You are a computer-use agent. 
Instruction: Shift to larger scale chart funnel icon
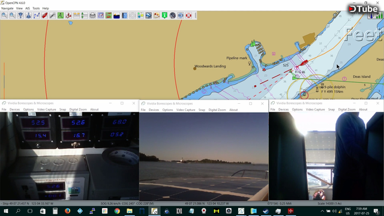(20, 16)
